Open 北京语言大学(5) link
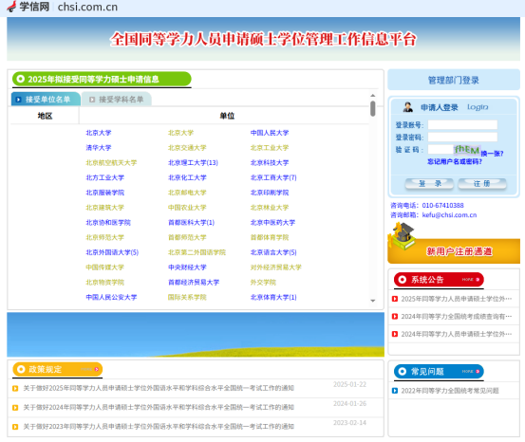 (x=273, y=252)
